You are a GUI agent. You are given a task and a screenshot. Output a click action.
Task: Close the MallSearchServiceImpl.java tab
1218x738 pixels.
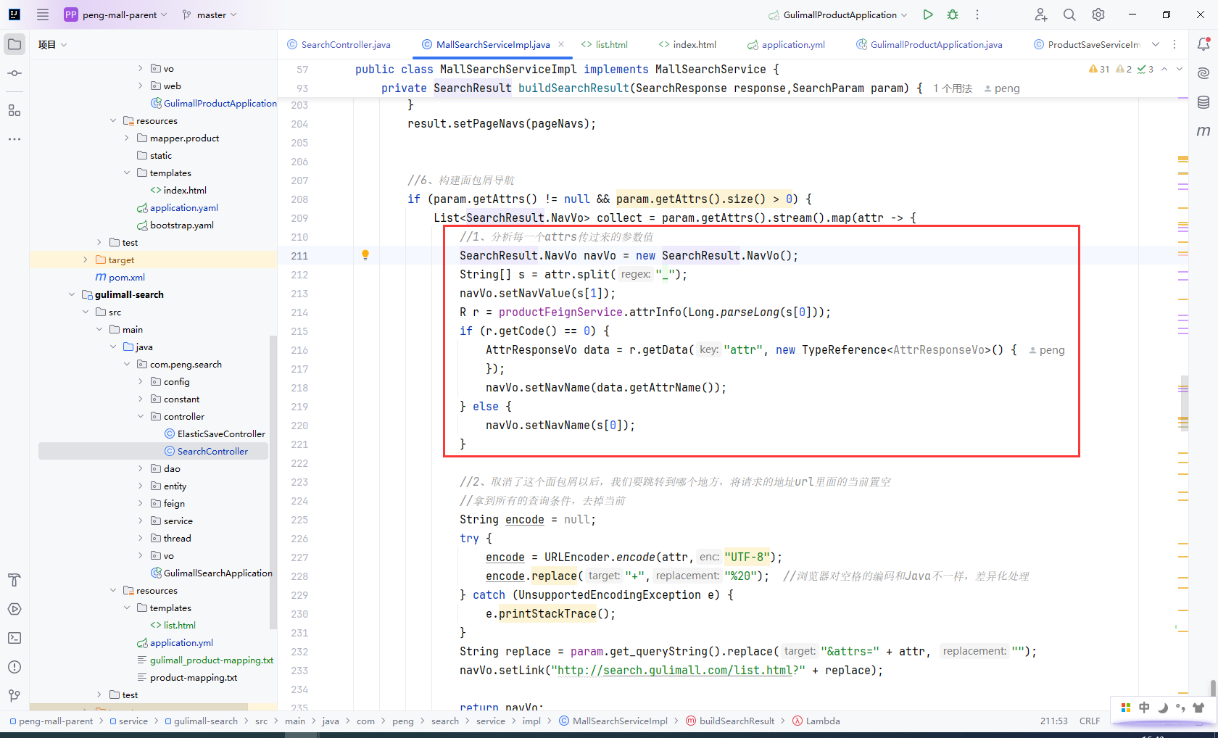coord(561,44)
